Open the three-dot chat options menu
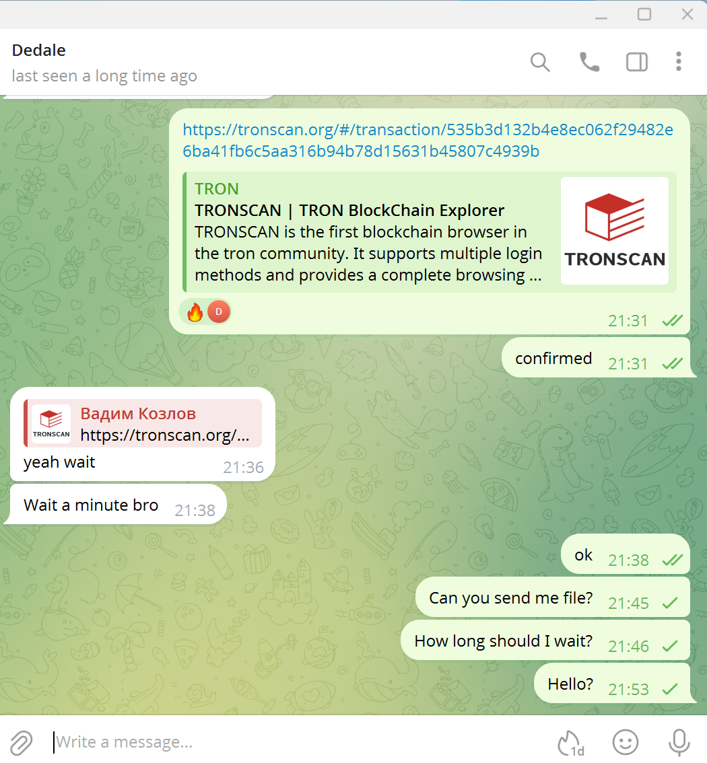 point(678,62)
